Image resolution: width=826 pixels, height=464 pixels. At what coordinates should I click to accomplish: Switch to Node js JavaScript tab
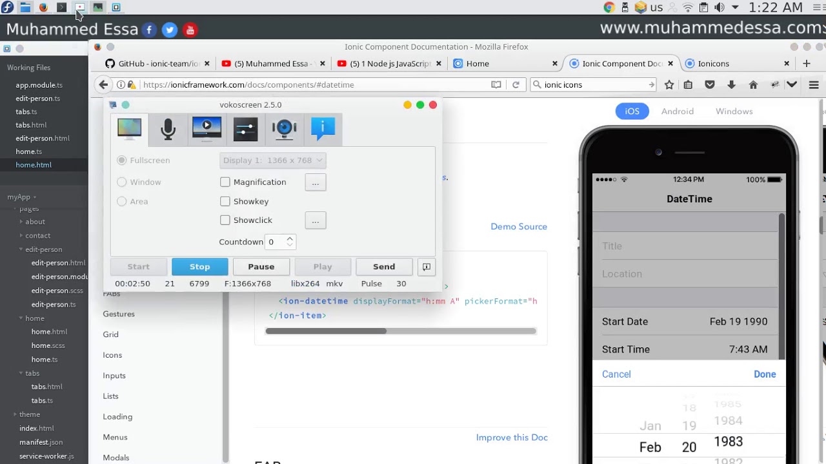[x=390, y=63]
